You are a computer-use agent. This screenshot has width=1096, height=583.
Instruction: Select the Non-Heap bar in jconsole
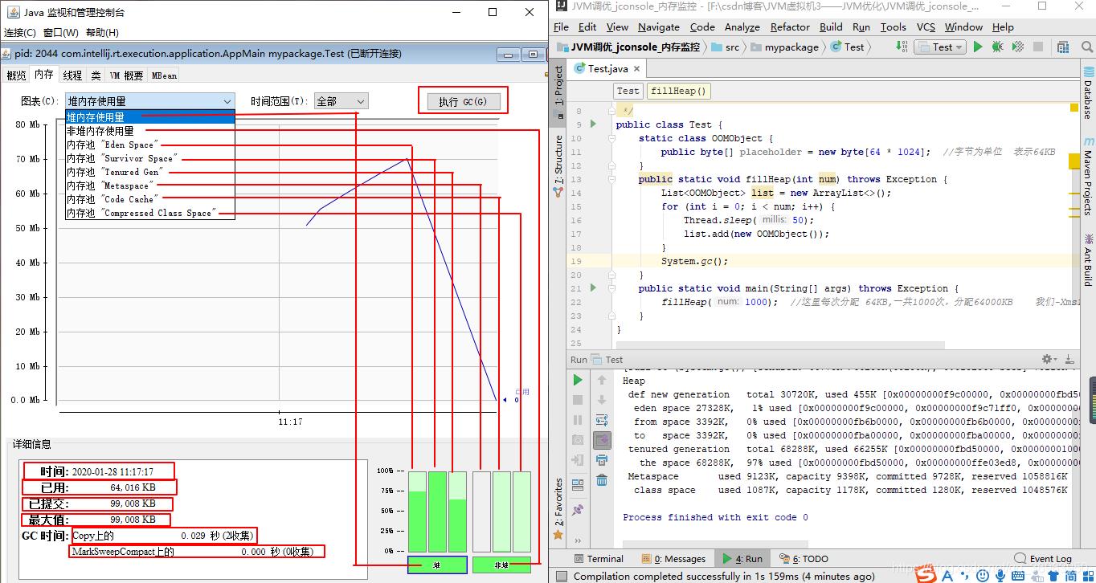point(501,565)
